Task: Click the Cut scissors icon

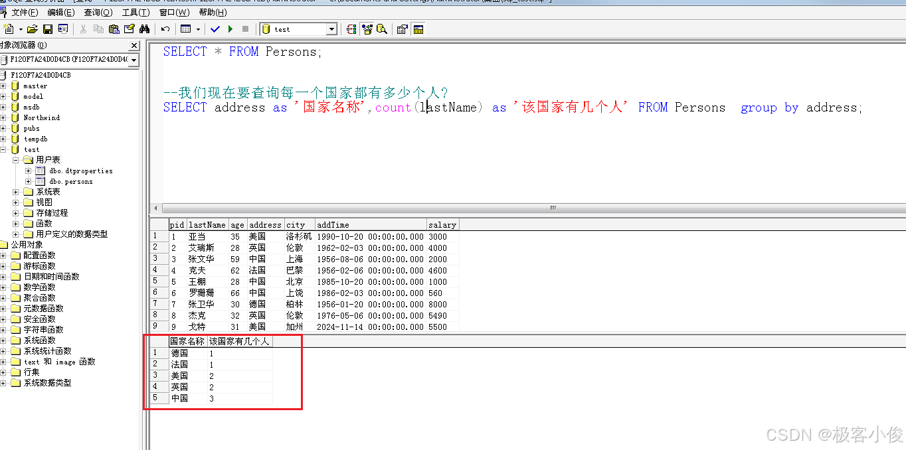Action: pyautogui.click(x=83, y=29)
